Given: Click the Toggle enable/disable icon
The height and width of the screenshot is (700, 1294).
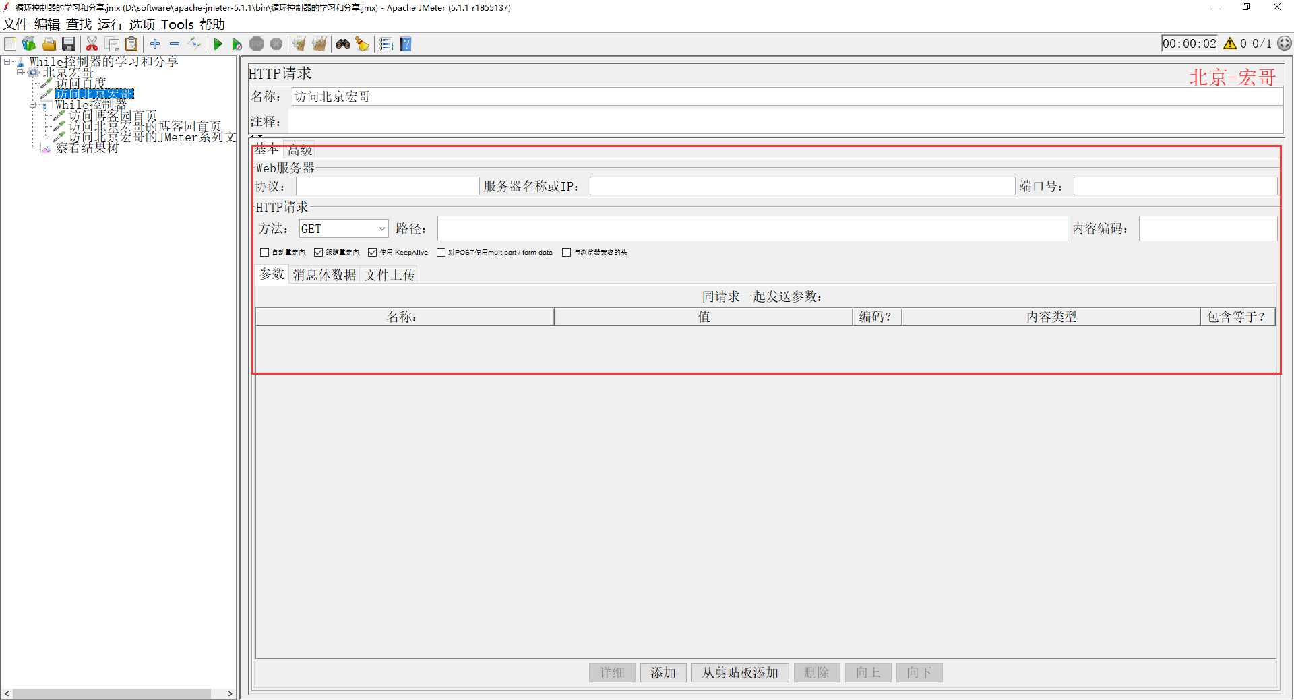Looking at the screenshot, I should [195, 44].
